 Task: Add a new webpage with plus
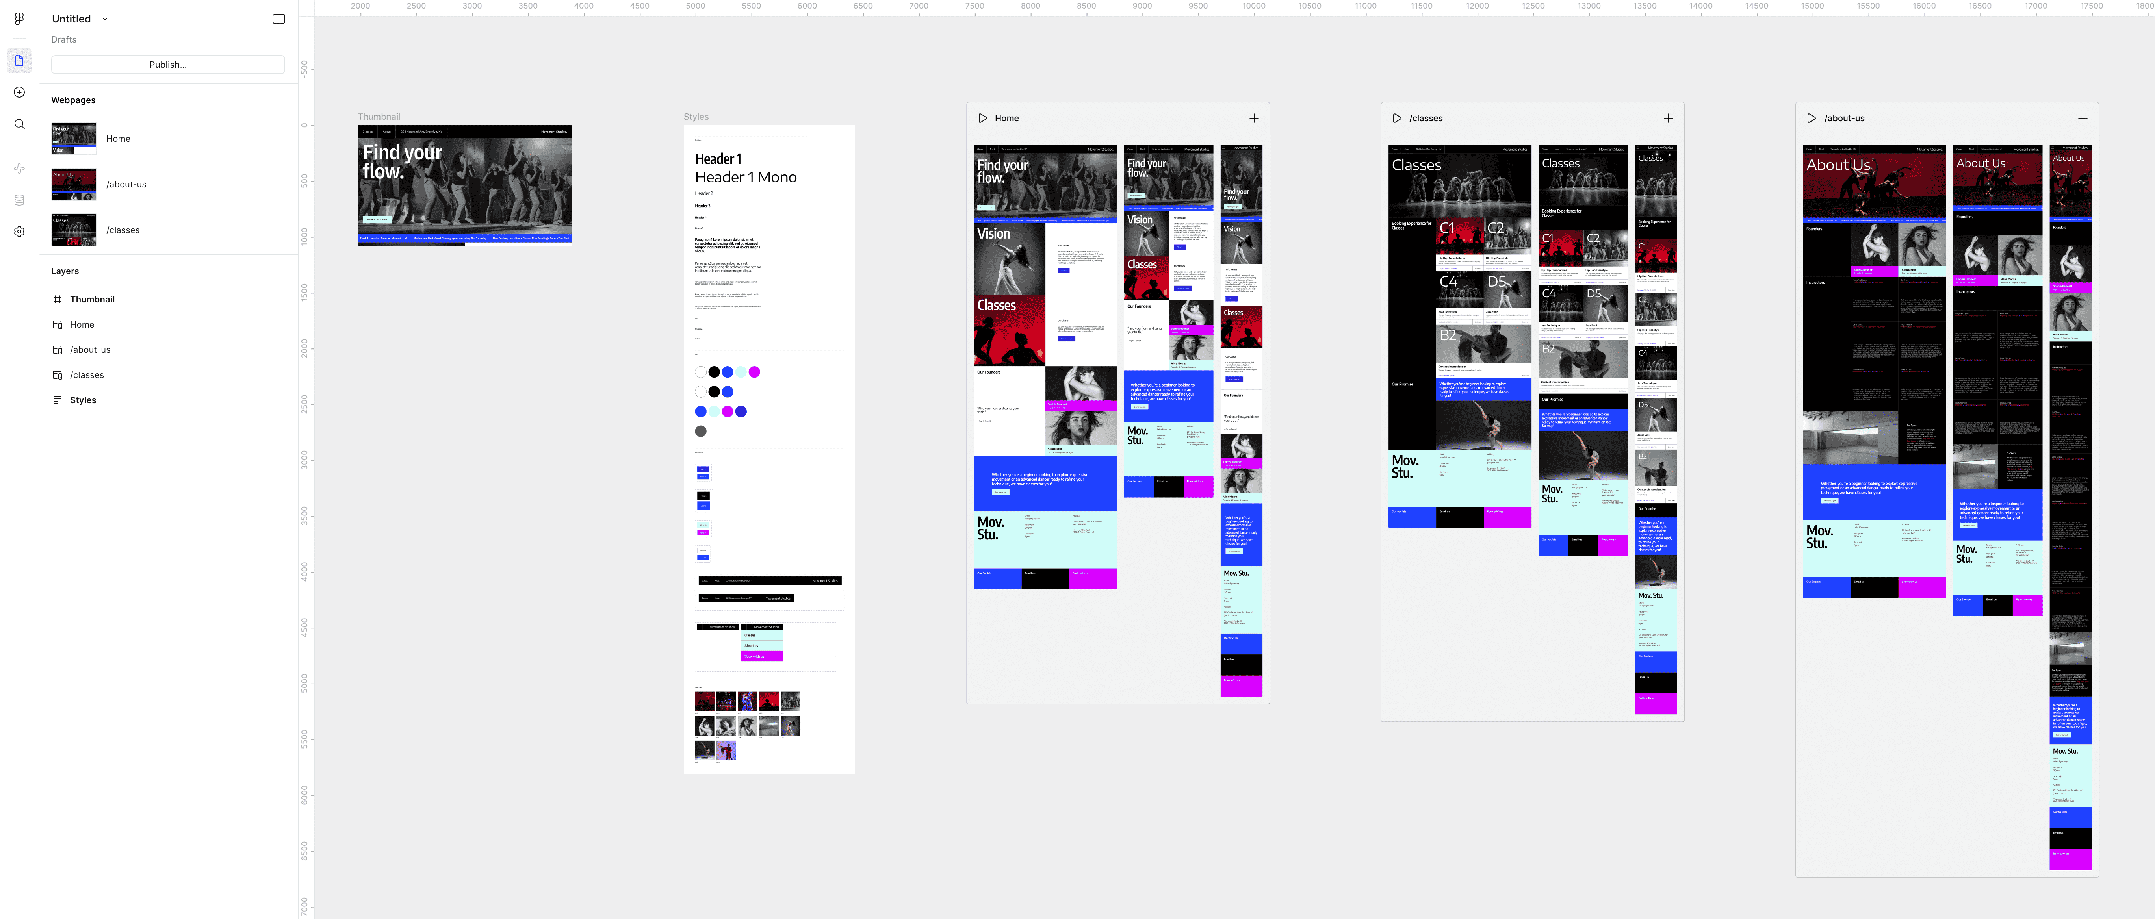pyautogui.click(x=282, y=100)
